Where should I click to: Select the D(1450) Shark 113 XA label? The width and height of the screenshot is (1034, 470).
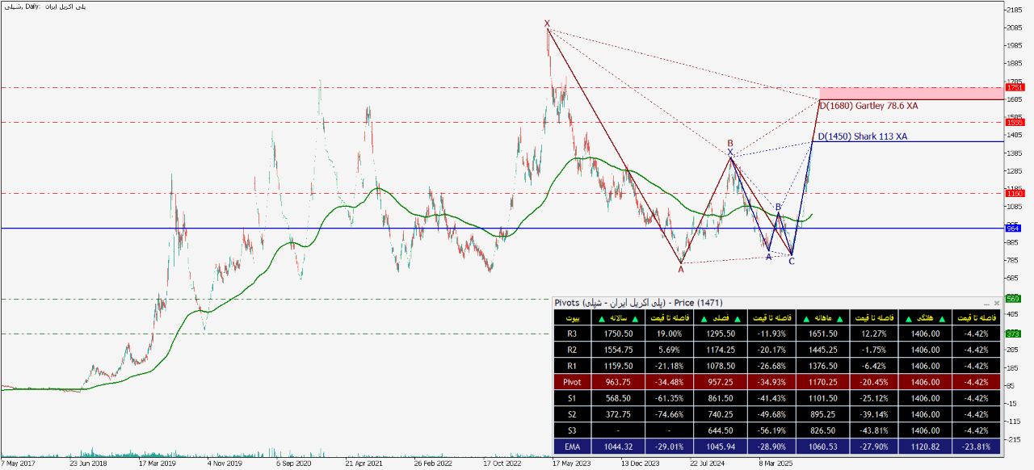(x=862, y=136)
